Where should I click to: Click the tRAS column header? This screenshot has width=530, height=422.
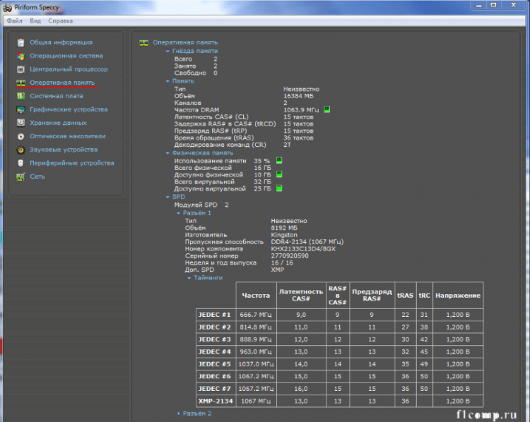coord(406,296)
